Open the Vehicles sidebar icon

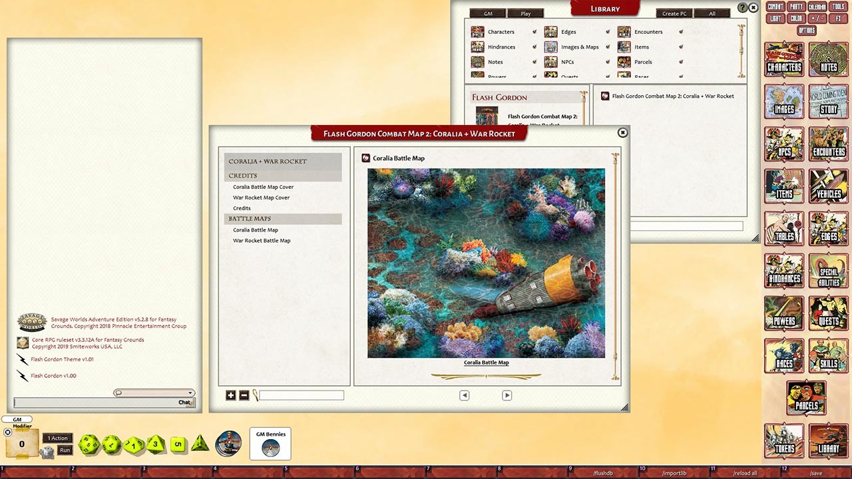[x=828, y=186]
